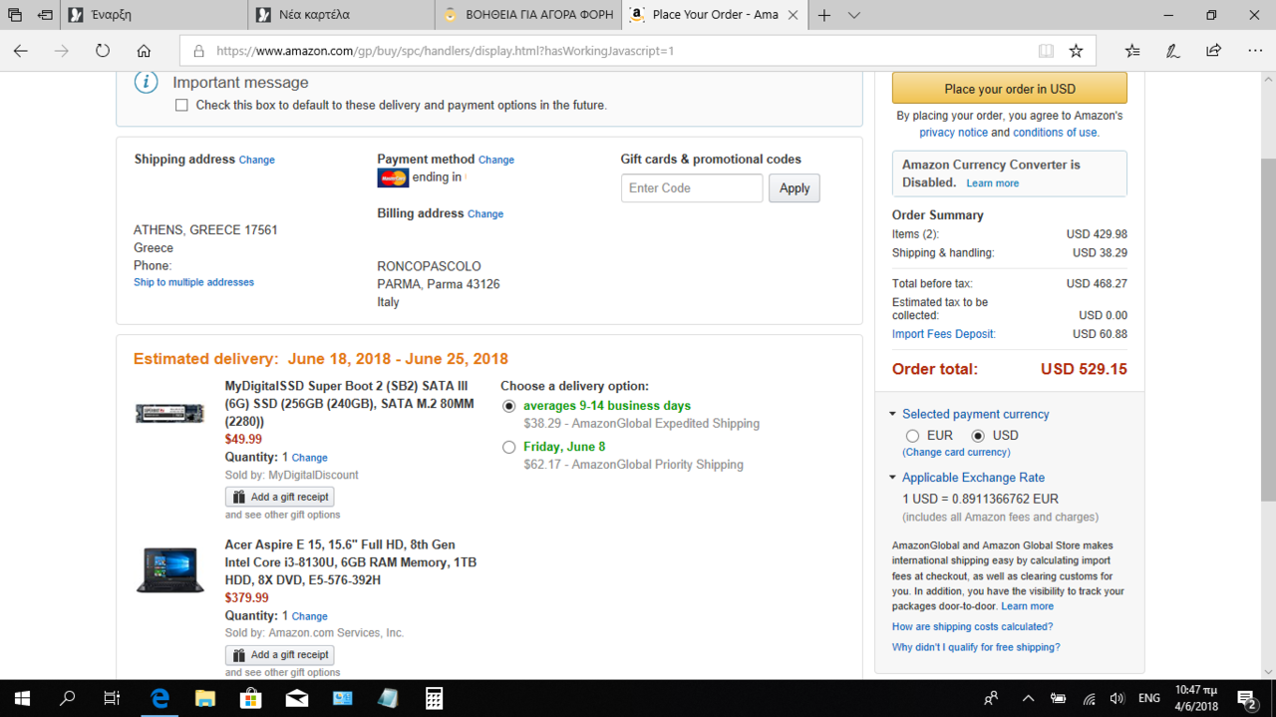
Task: Refresh the page with reload icon
Action: 103,51
